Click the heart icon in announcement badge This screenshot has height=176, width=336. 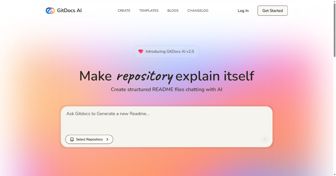click(141, 51)
